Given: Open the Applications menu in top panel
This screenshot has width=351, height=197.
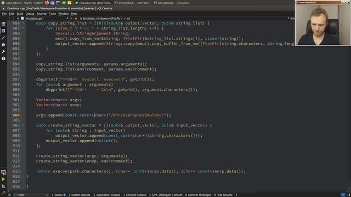Looking at the screenshot, I should click(13, 3).
